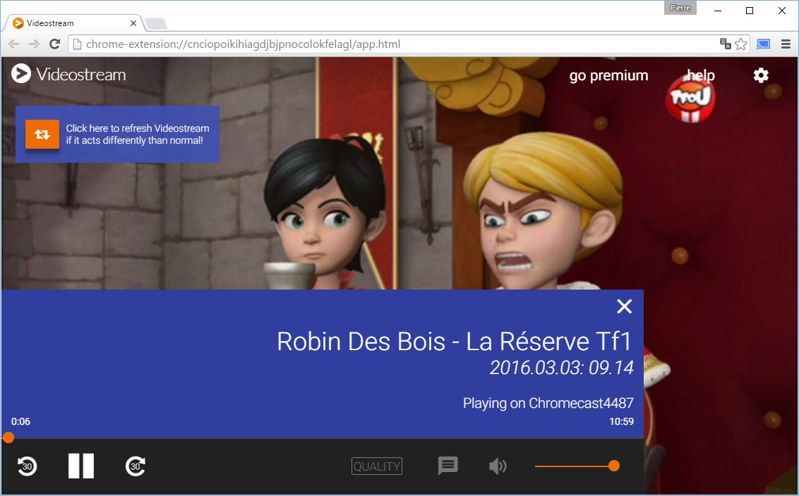Pause the playing video
This screenshot has height=496, width=799.
[81, 466]
